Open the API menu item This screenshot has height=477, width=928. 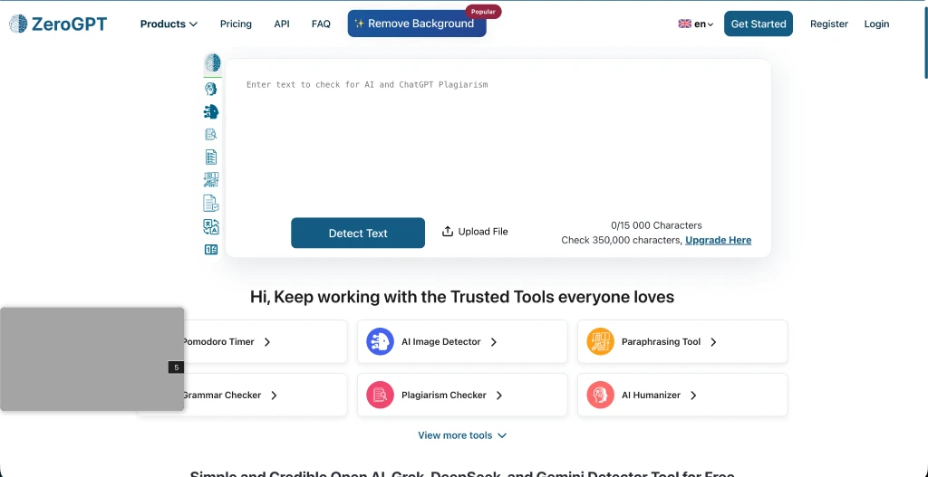point(282,24)
